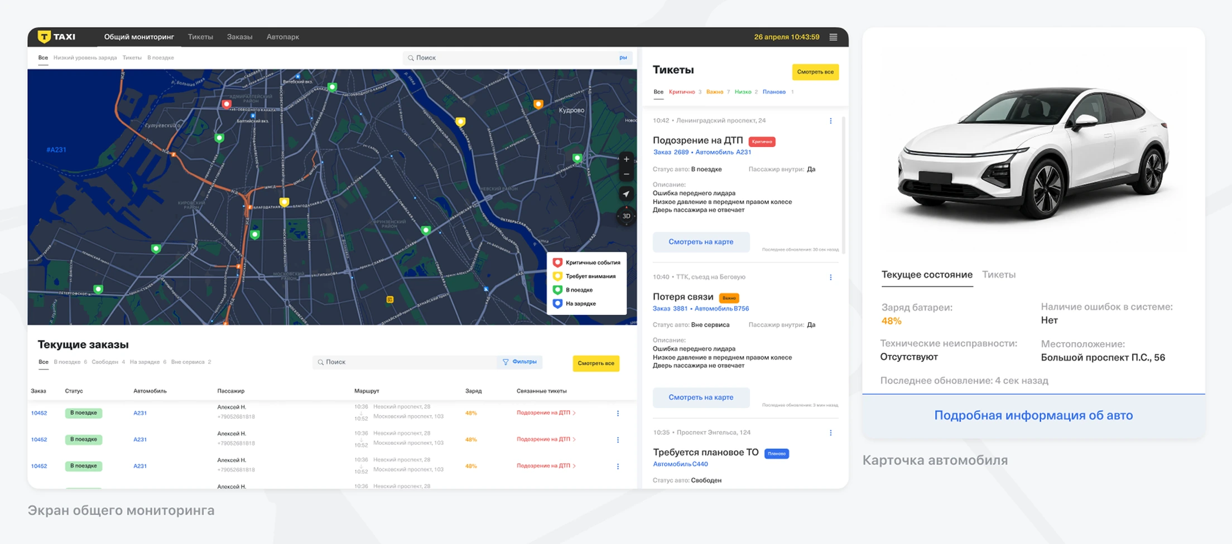Image resolution: width=1232 pixels, height=544 pixels.
Task: Click Смотреть все in Текущие заказы
Action: [596, 363]
